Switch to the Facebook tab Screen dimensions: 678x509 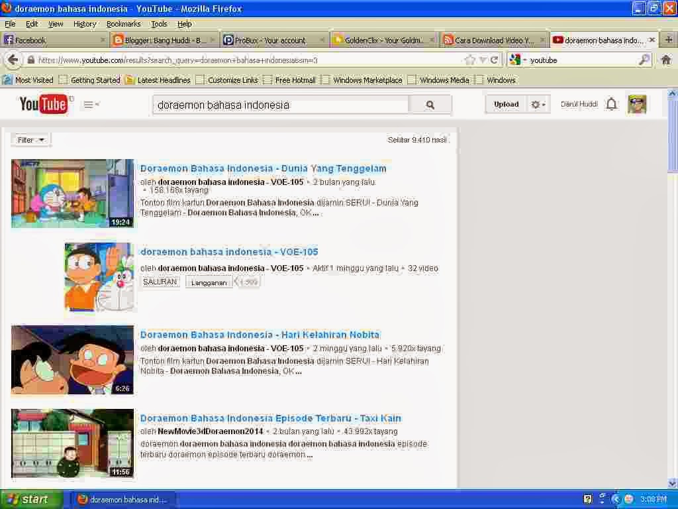click(x=54, y=40)
